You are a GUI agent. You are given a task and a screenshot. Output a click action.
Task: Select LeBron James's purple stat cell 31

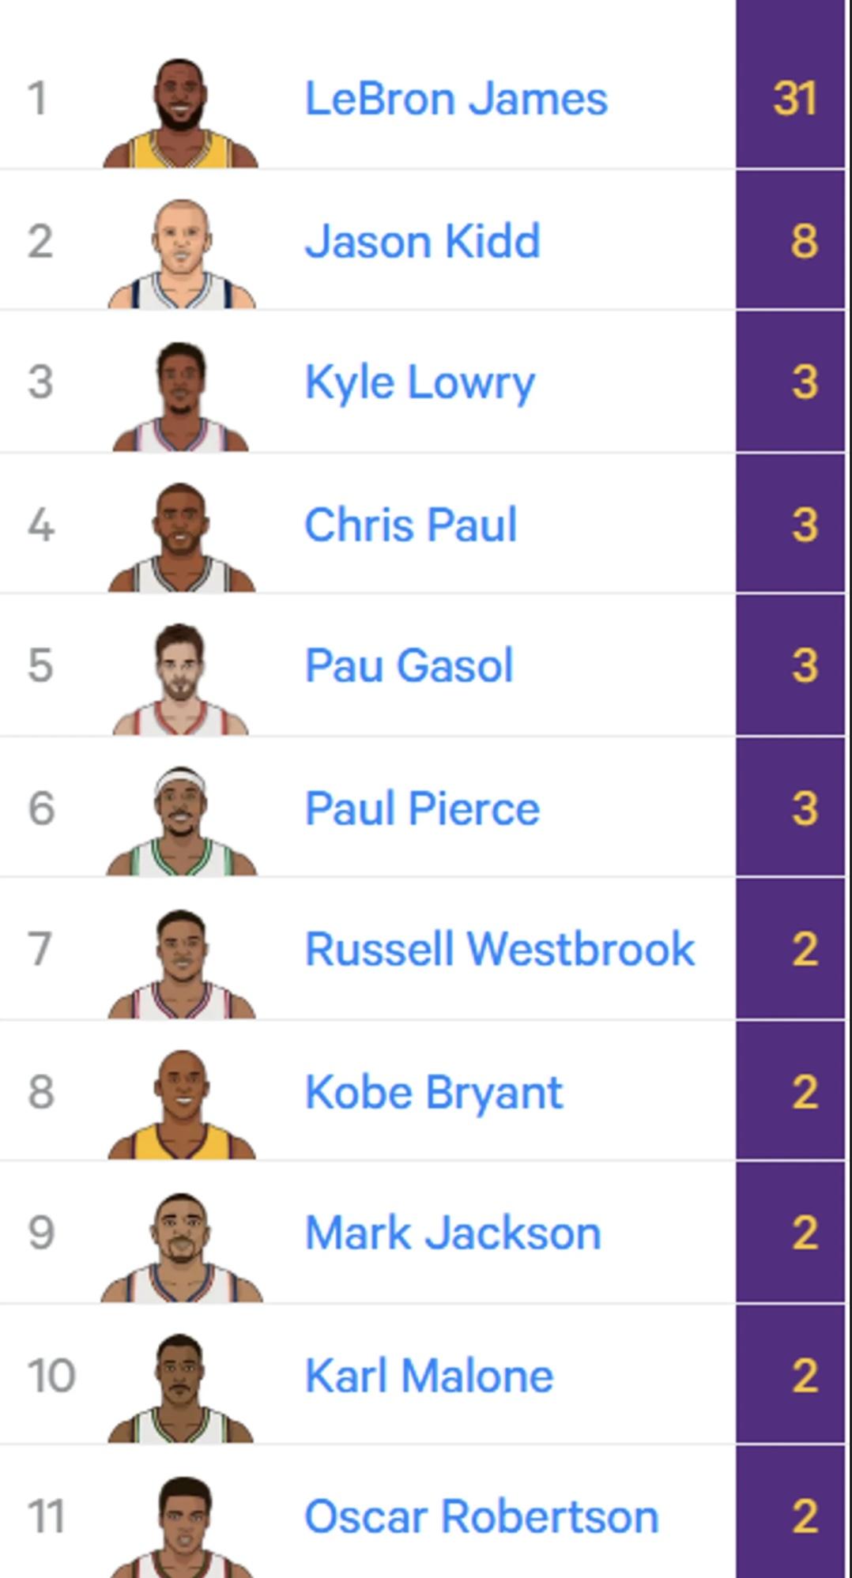pyautogui.click(x=790, y=99)
